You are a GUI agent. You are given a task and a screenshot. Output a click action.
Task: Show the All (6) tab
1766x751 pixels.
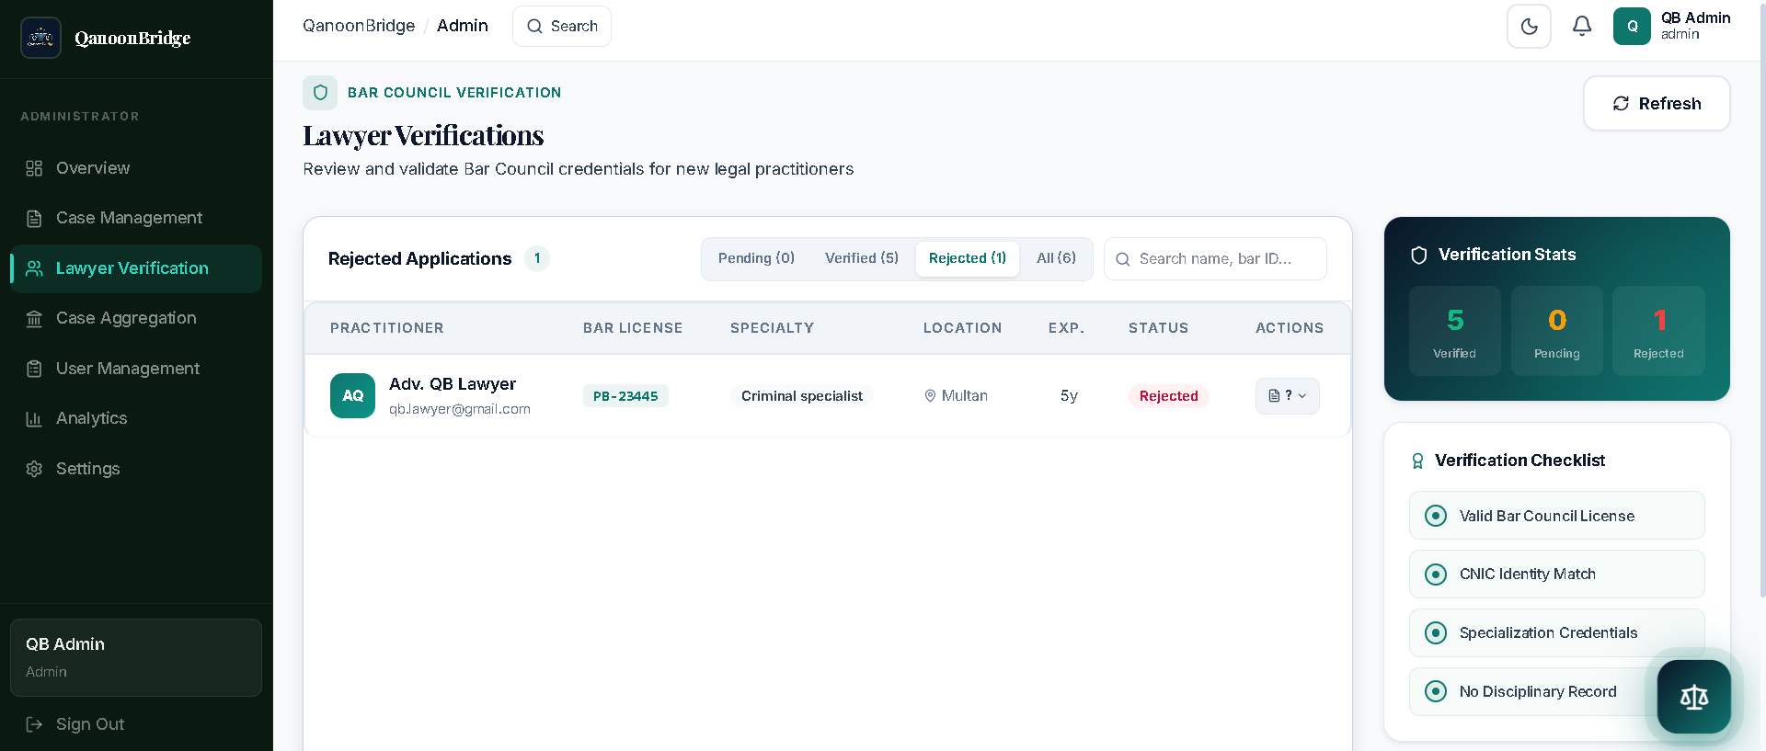click(1056, 258)
